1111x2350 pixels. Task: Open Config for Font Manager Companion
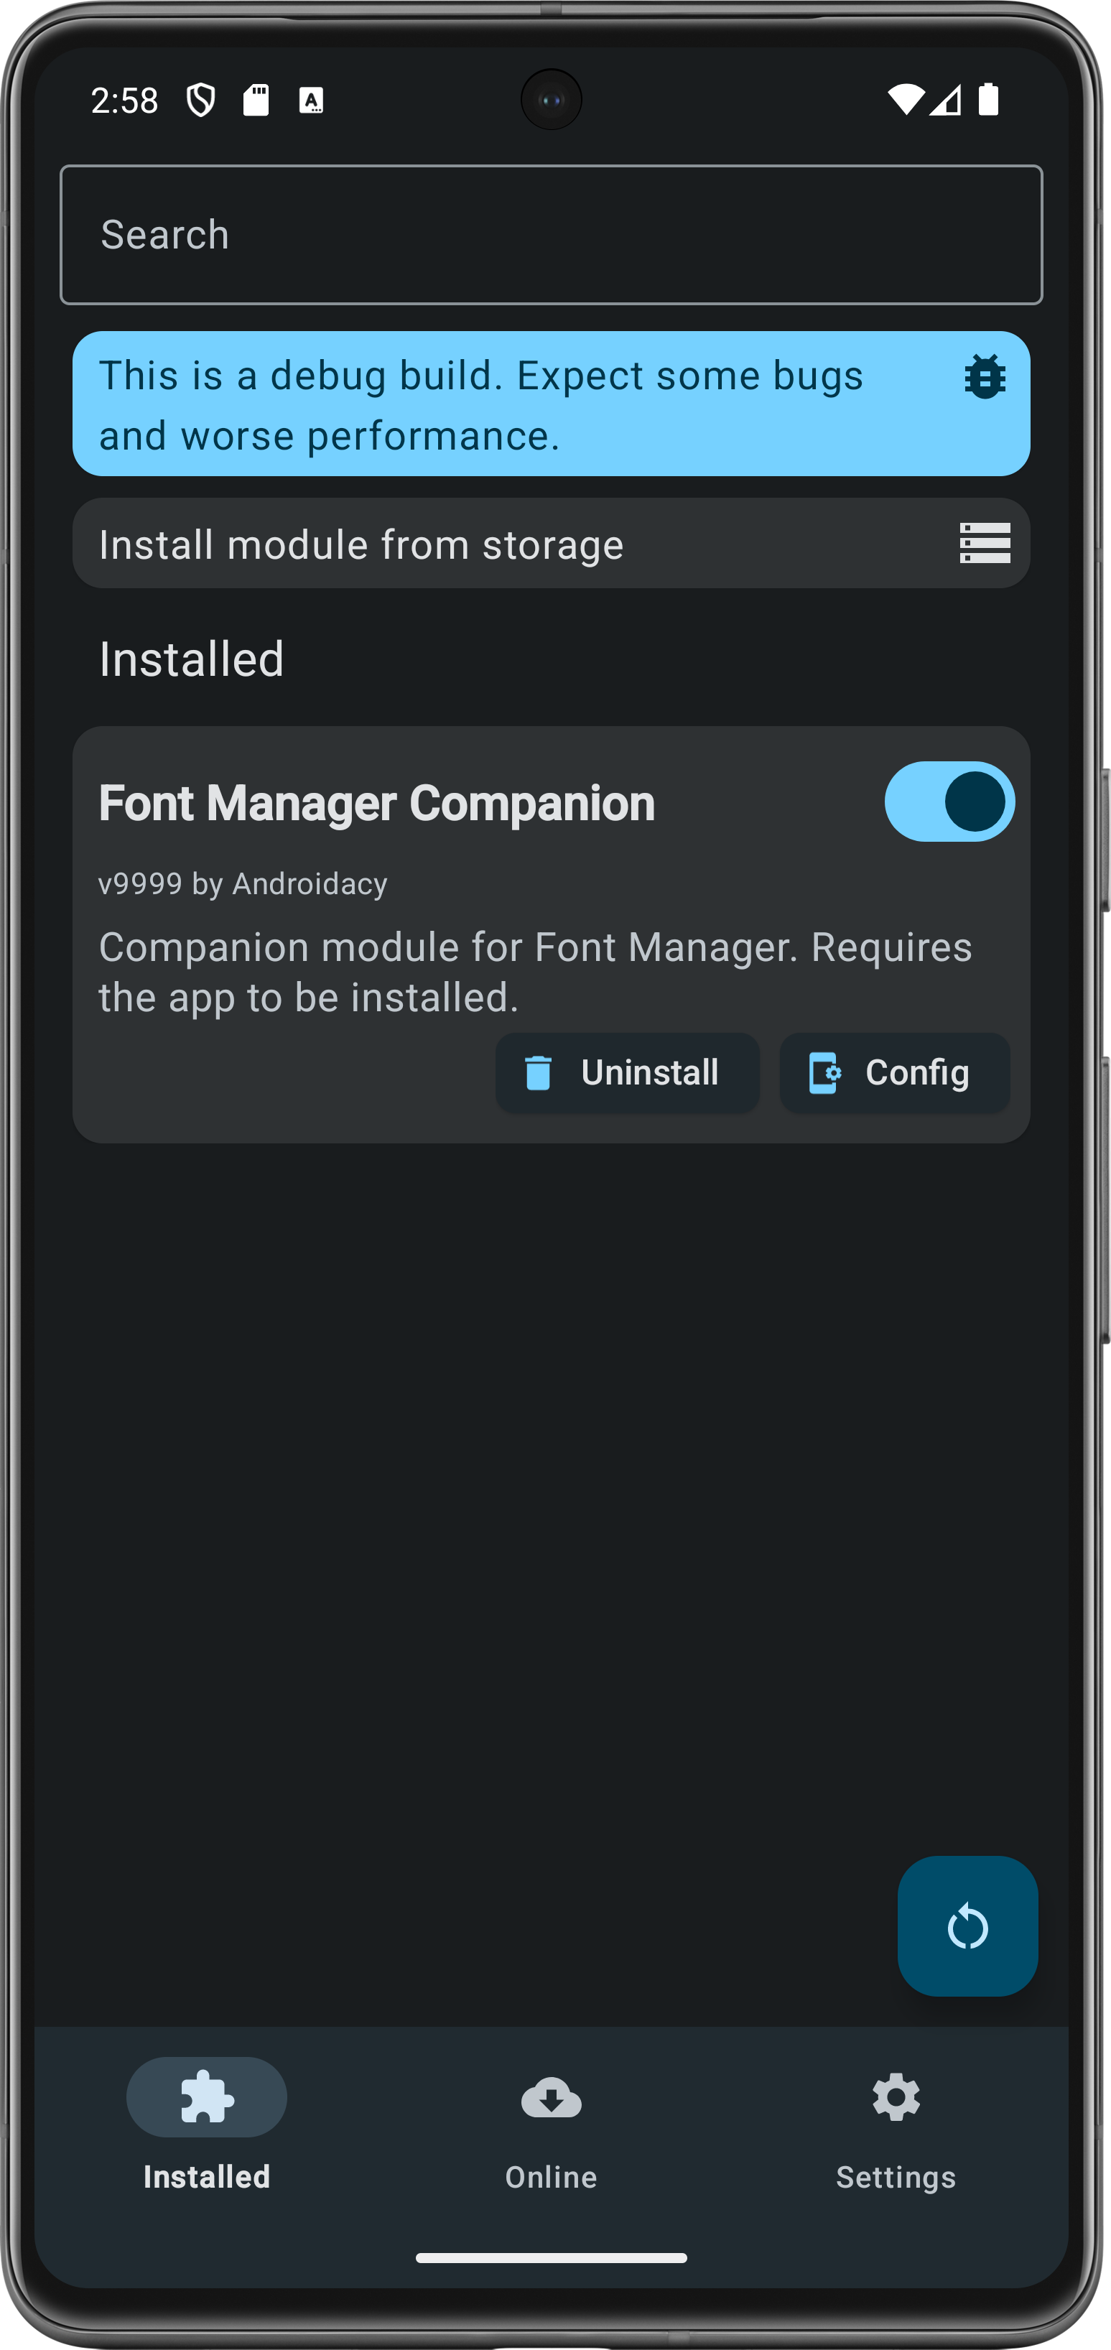point(894,1073)
